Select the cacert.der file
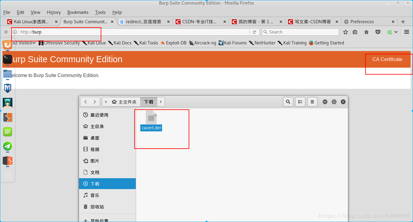 [151, 121]
